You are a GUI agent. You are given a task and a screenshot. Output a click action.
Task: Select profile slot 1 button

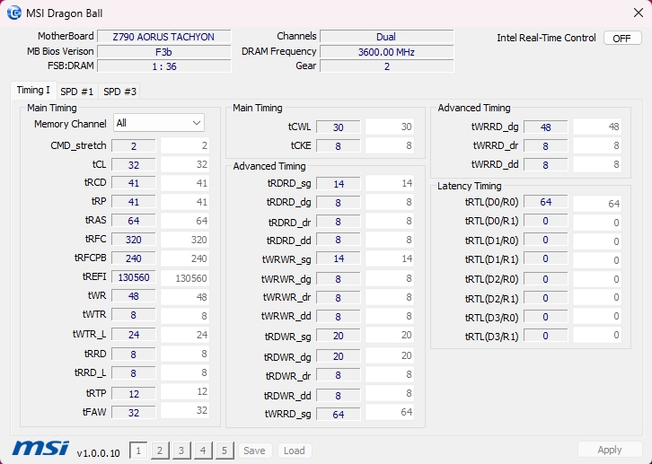coord(138,451)
